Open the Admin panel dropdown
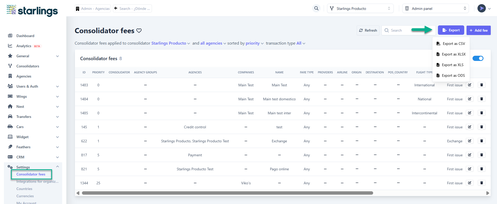This screenshot has height=204, width=497. click(x=435, y=9)
